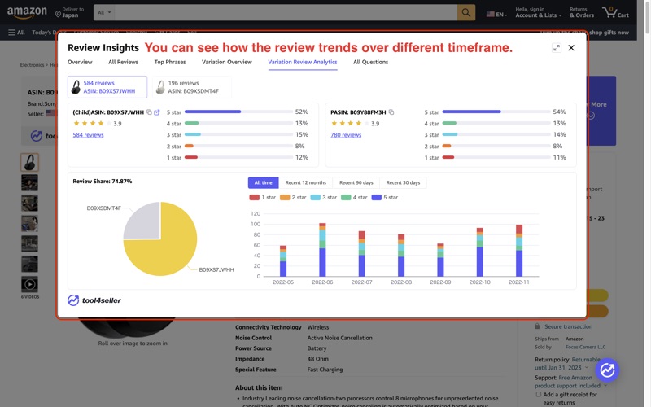
Task: Expand the Review Insights popup to fullscreen
Action: (557, 48)
